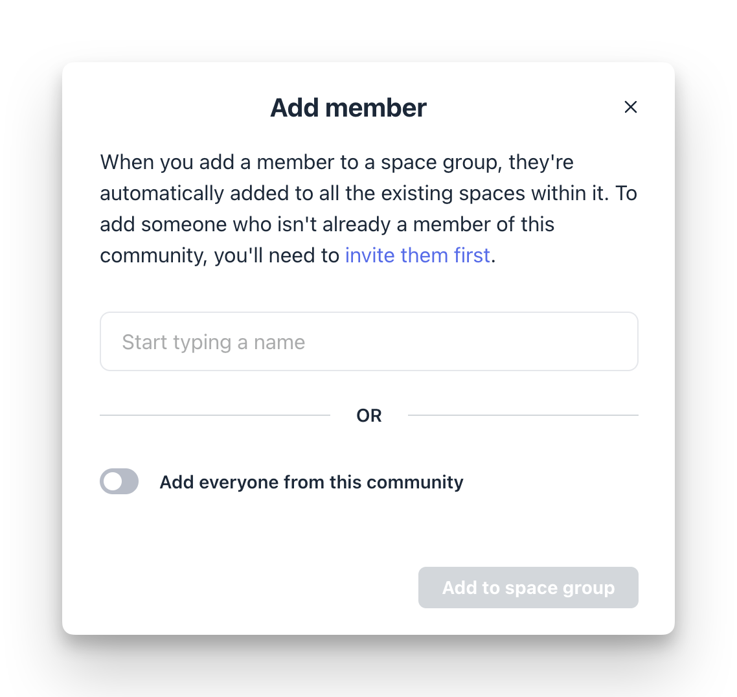Open the invite them first link
Screen dimensions: 737x697
tap(417, 255)
